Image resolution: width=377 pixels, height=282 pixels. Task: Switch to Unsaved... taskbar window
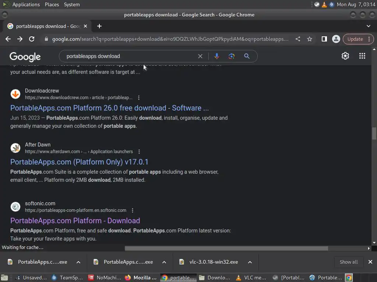(31, 278)
